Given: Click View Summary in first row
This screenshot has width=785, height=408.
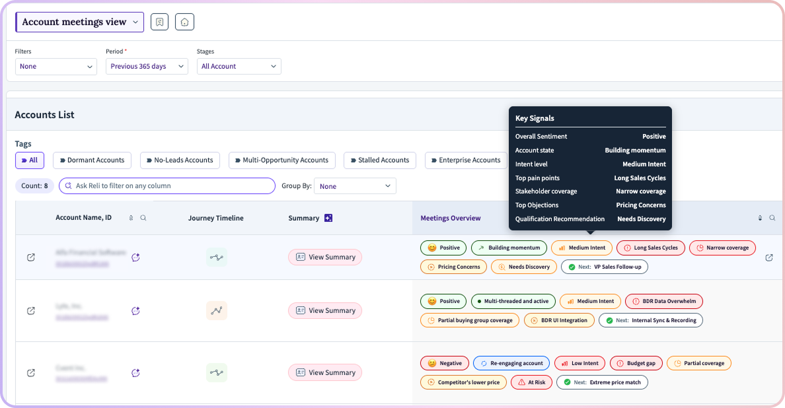Looking at the screenshot, I should click(325, 257).
